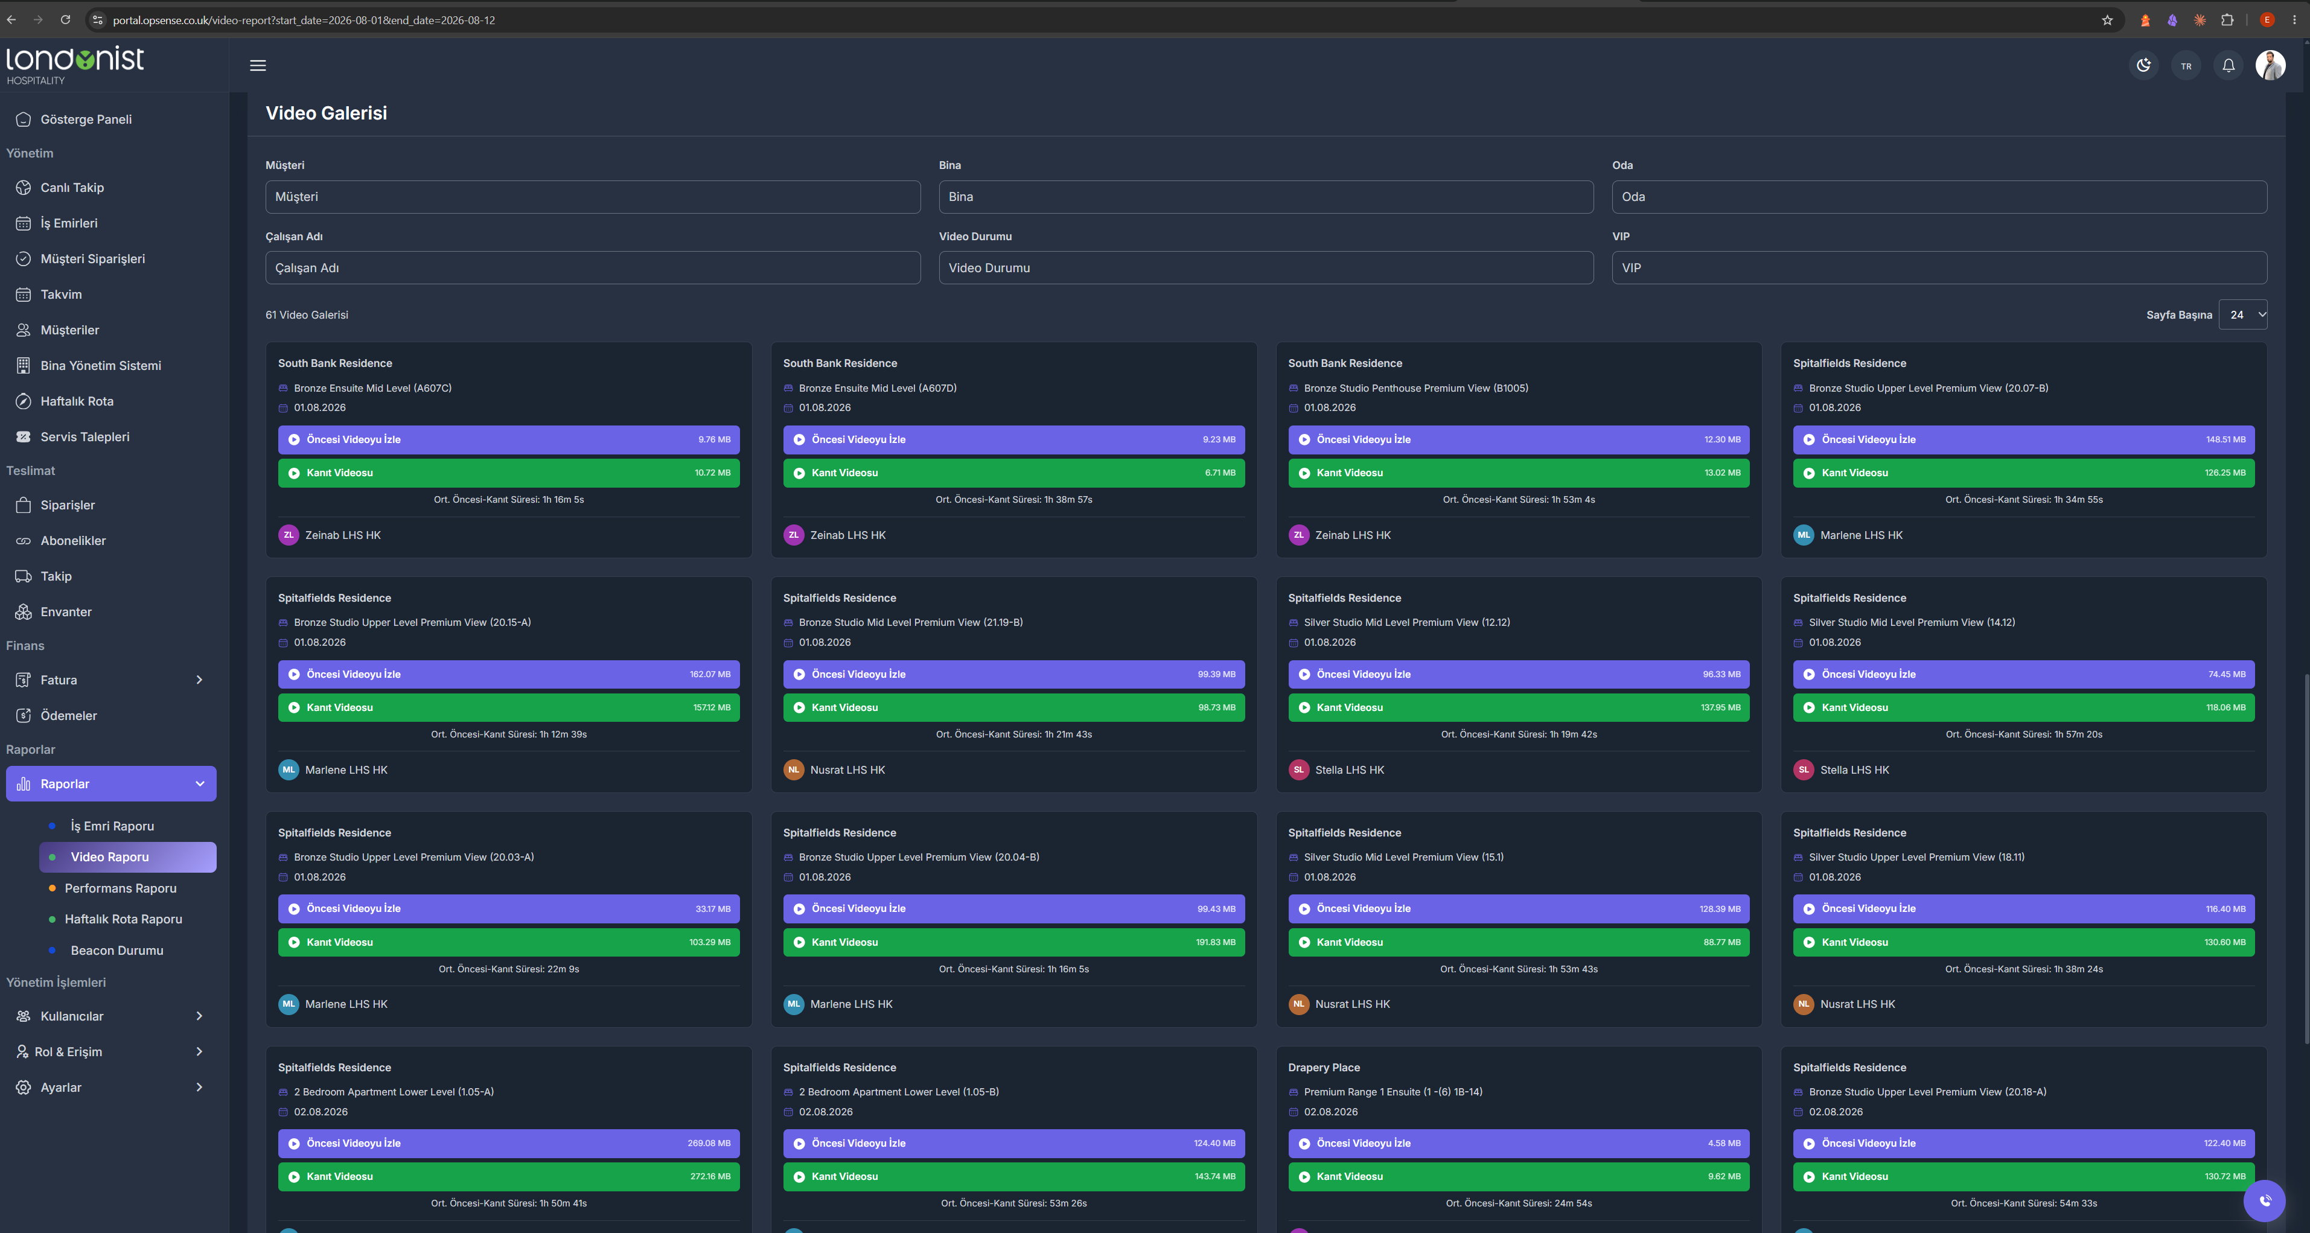Click the Video Durumu filter field
Viewport: 2310px width, 1233px height.
click(x=1265, y=268)
